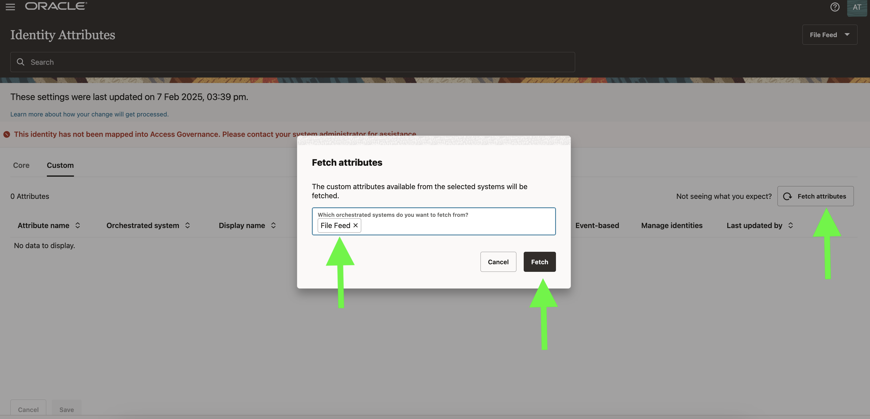Expand the File Feed dropdown
870x419 pixels.
point(829,35)
